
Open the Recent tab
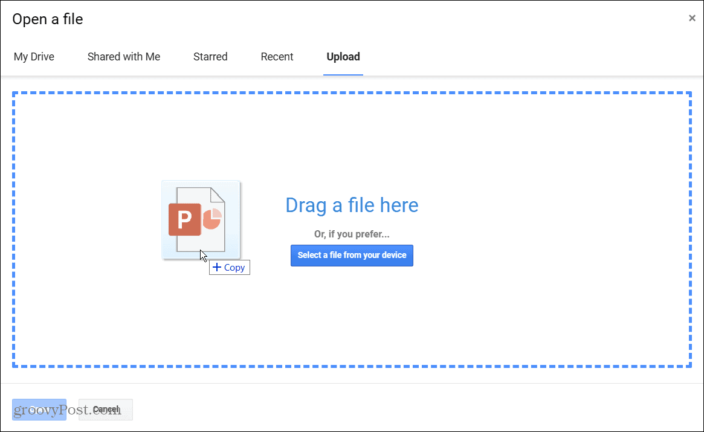pos(277,56)
